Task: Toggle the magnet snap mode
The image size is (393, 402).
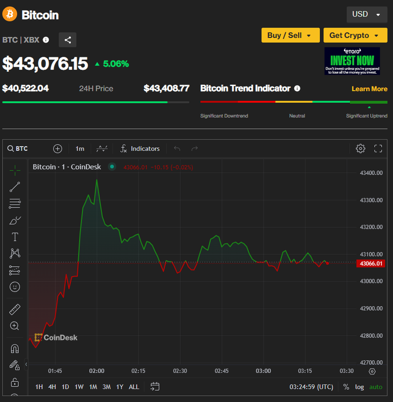Action: 15,349
